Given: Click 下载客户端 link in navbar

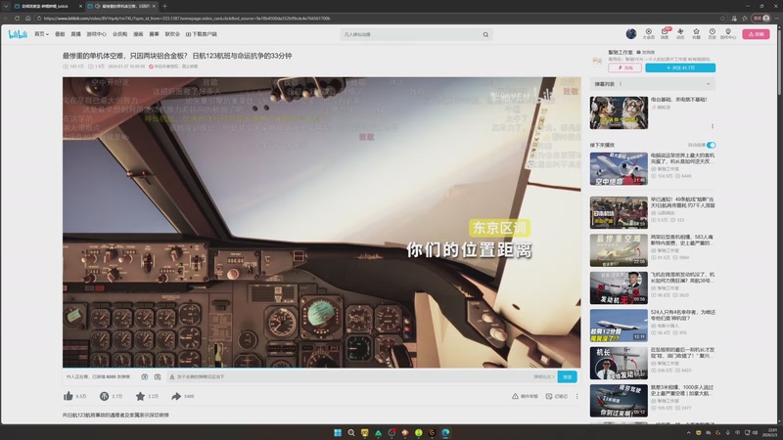Looking at the screenshot, I should click(x=202, y=34).
